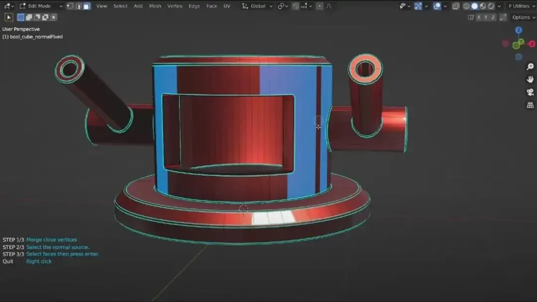
Task: Toggle X-ray display
Action: (455, 6)
